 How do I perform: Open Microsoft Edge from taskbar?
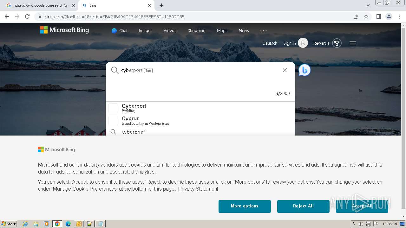coord(68,224)
